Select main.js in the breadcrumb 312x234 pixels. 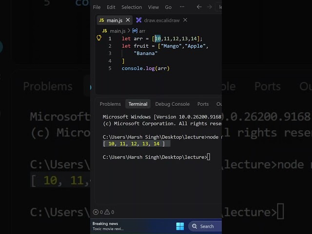[x=117, y=31]
